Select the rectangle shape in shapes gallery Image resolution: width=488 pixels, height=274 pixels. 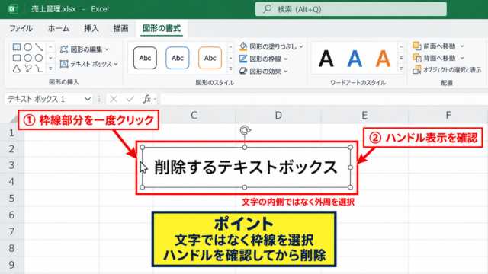(x=17, y=47)
